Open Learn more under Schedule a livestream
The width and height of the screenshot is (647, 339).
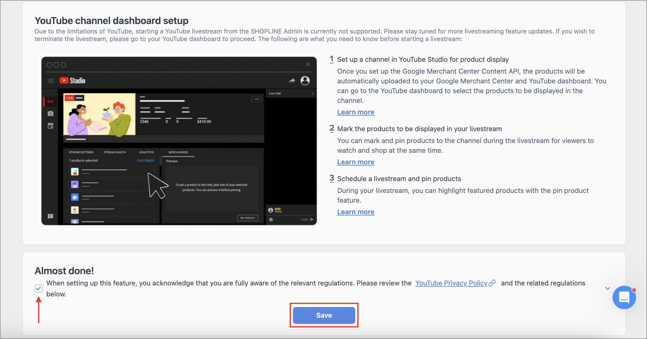pyautogui.click(x=355, y=212)
